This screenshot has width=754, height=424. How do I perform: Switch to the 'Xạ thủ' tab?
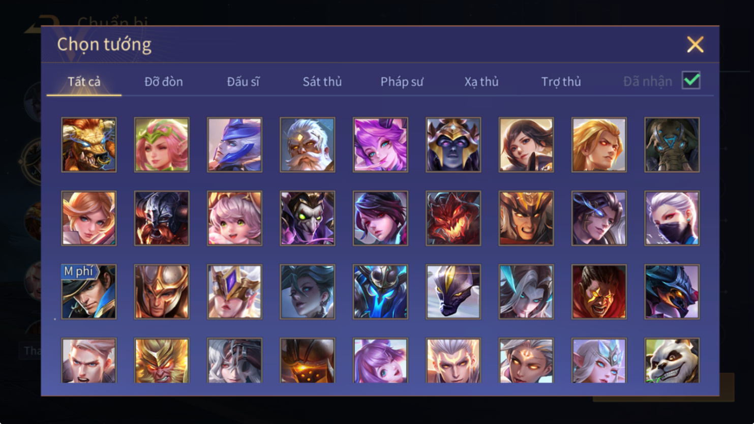pyautogui.click(x=481, y=81)
